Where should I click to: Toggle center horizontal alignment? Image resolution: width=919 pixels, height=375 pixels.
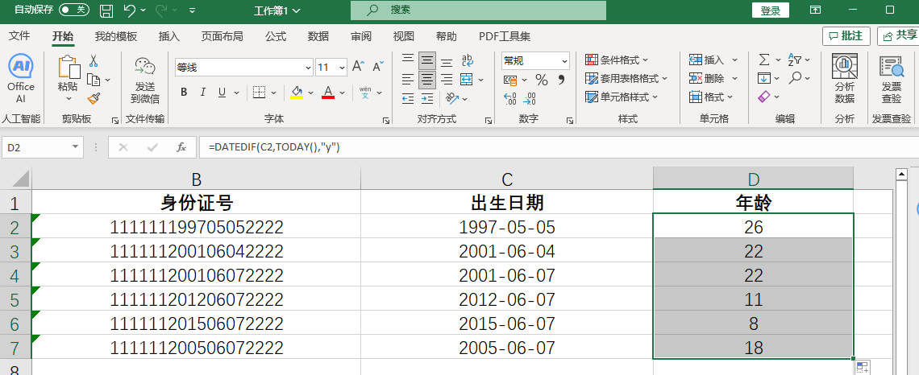(427, 79)
